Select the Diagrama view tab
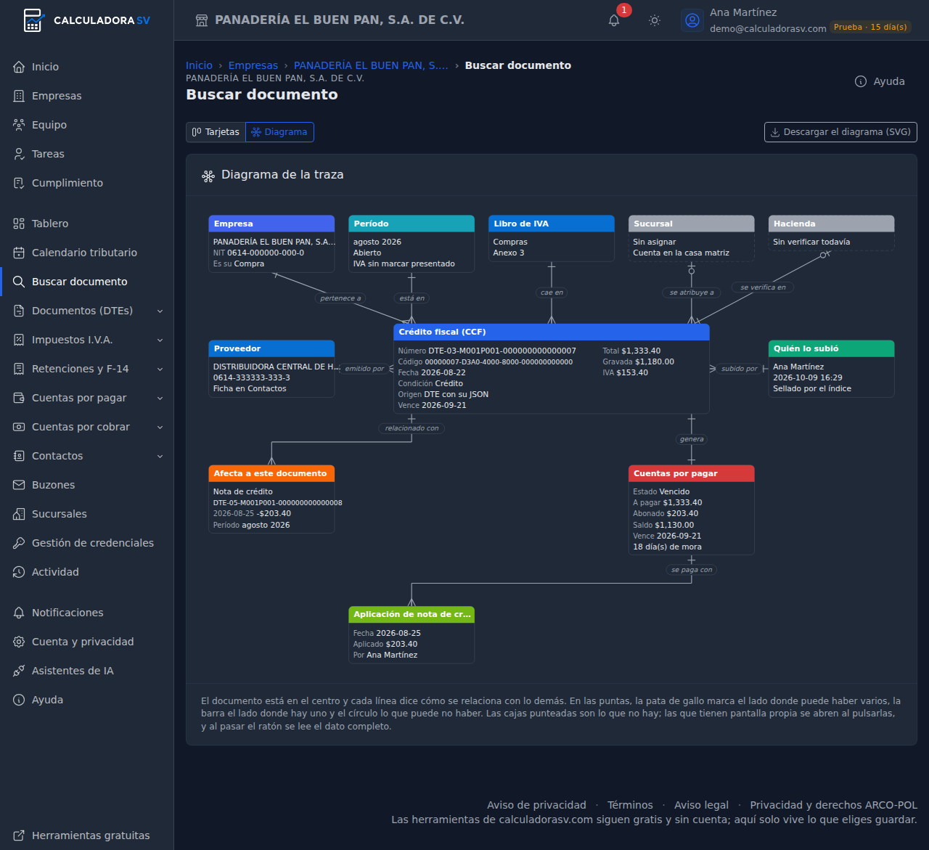 pyautogui.click(x=279, y=132)
